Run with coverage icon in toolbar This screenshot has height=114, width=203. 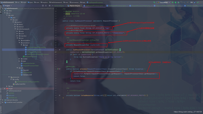tap(179, 2)
